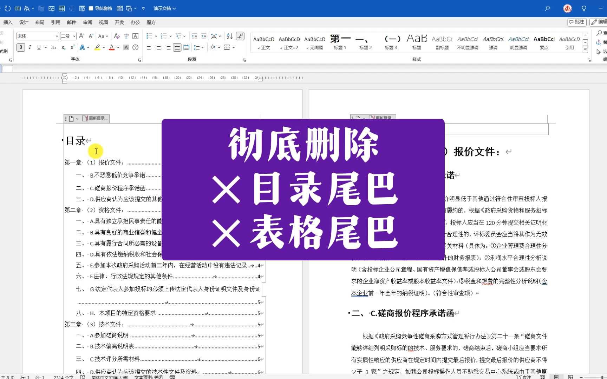Toggle Underline formatting
The image size is (607, 379).
pyautogui.click(x=39, y=47)
